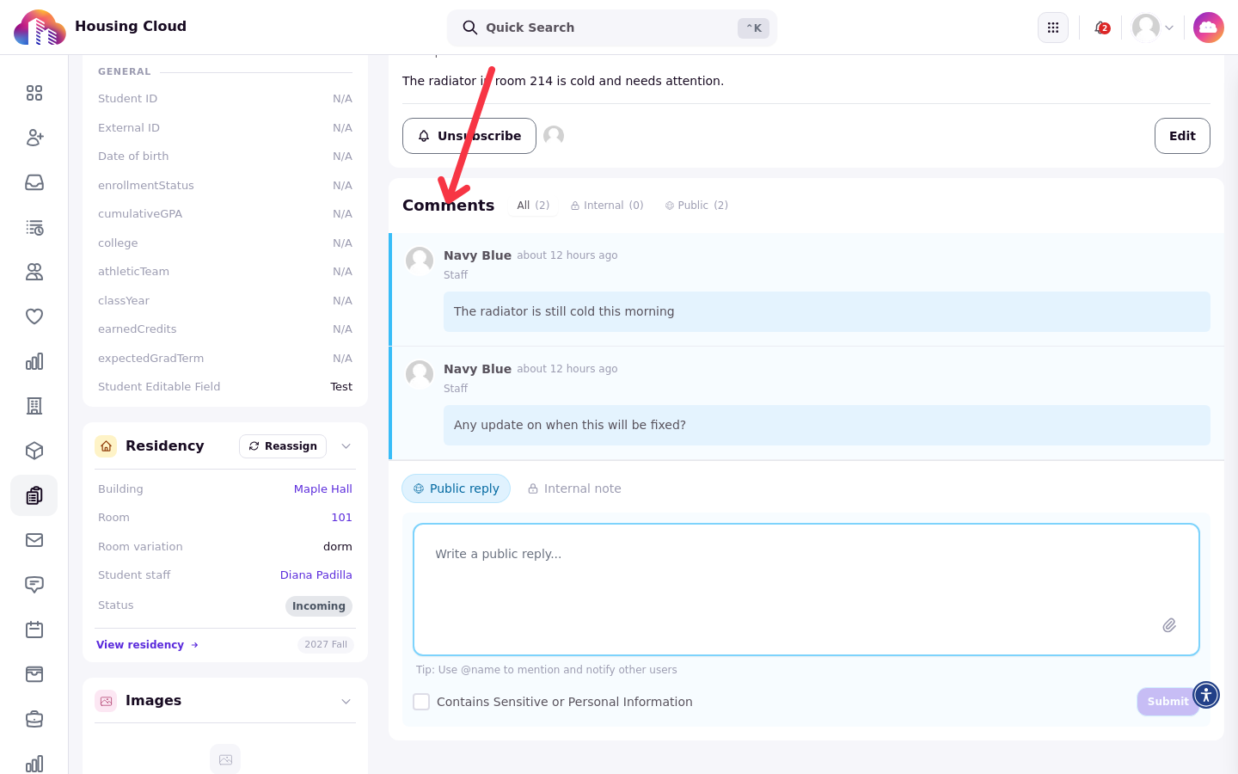Filter comments by Public tab

[x=696, y=206]
